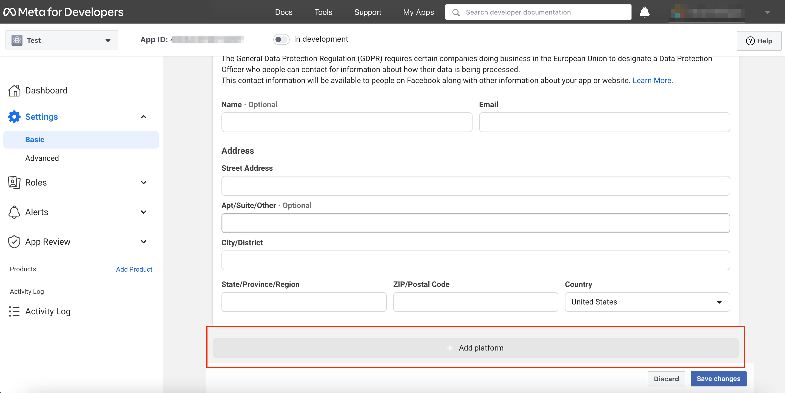Screen dimensions: 785x393
Task: Click the Activity Log list icon
Action: pos(14,311)
